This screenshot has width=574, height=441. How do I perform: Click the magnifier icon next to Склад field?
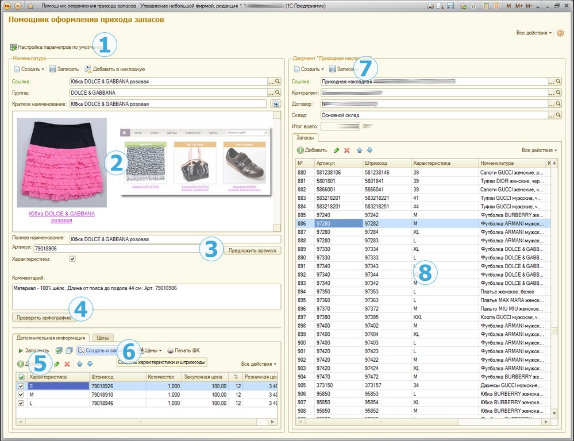coord(557,115)
